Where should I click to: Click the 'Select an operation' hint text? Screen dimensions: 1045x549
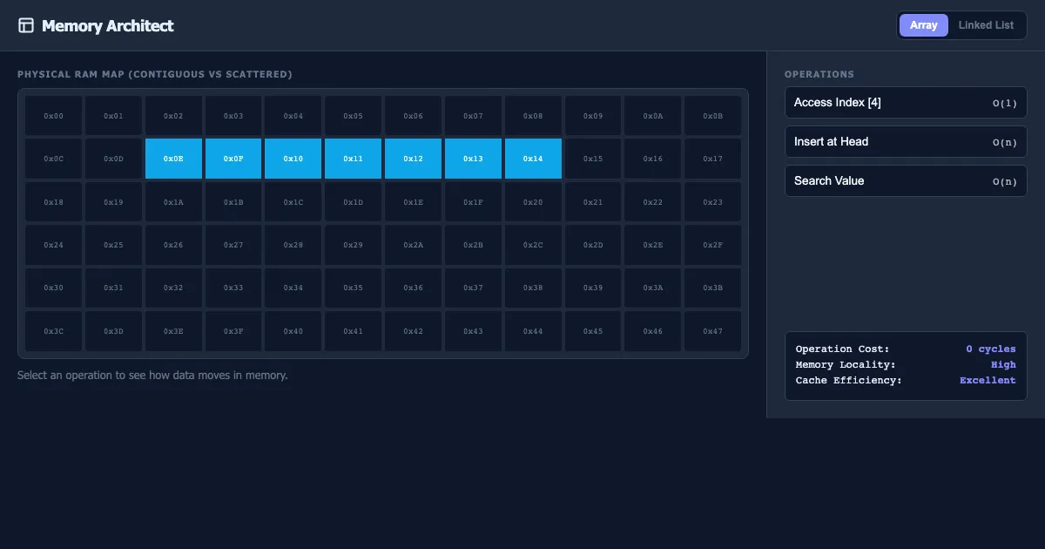click(x=152, y=376)
